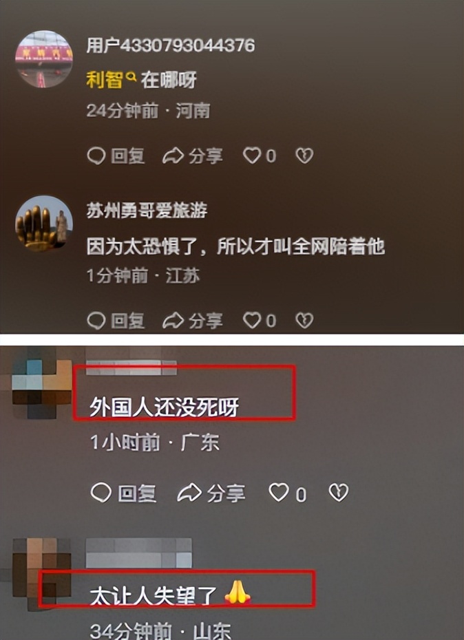Open the 用户4330793044376 profile name
The height and width of the screenshot is (640, 464).
click(x=170, y=45)
